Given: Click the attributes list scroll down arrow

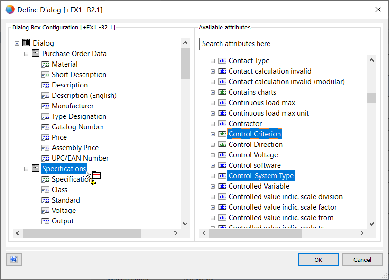Looking at the screenshot, I should coord(371,224).
